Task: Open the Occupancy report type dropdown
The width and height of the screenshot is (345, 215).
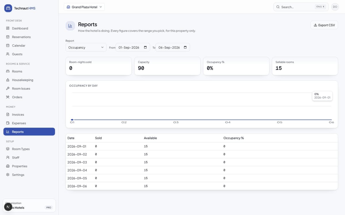Action: (86, 48)
